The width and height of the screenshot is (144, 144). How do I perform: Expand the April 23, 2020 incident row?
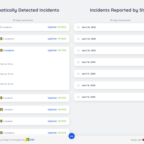tap(109, 51)
